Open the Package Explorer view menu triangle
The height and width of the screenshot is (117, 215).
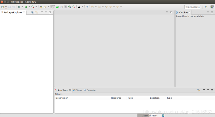(42, 12)
